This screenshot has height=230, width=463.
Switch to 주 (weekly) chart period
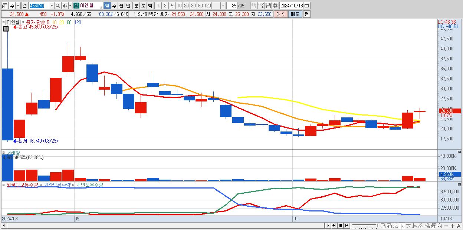click(x=114, y=6)
